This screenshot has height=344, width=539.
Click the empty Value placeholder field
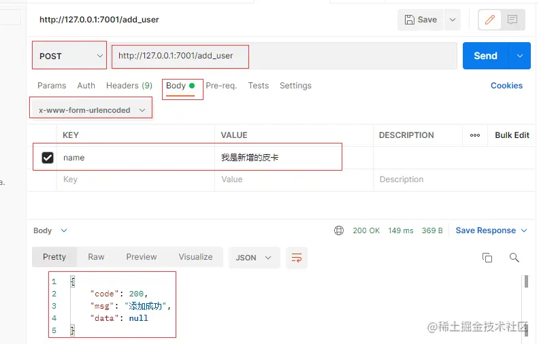point(294,179)
